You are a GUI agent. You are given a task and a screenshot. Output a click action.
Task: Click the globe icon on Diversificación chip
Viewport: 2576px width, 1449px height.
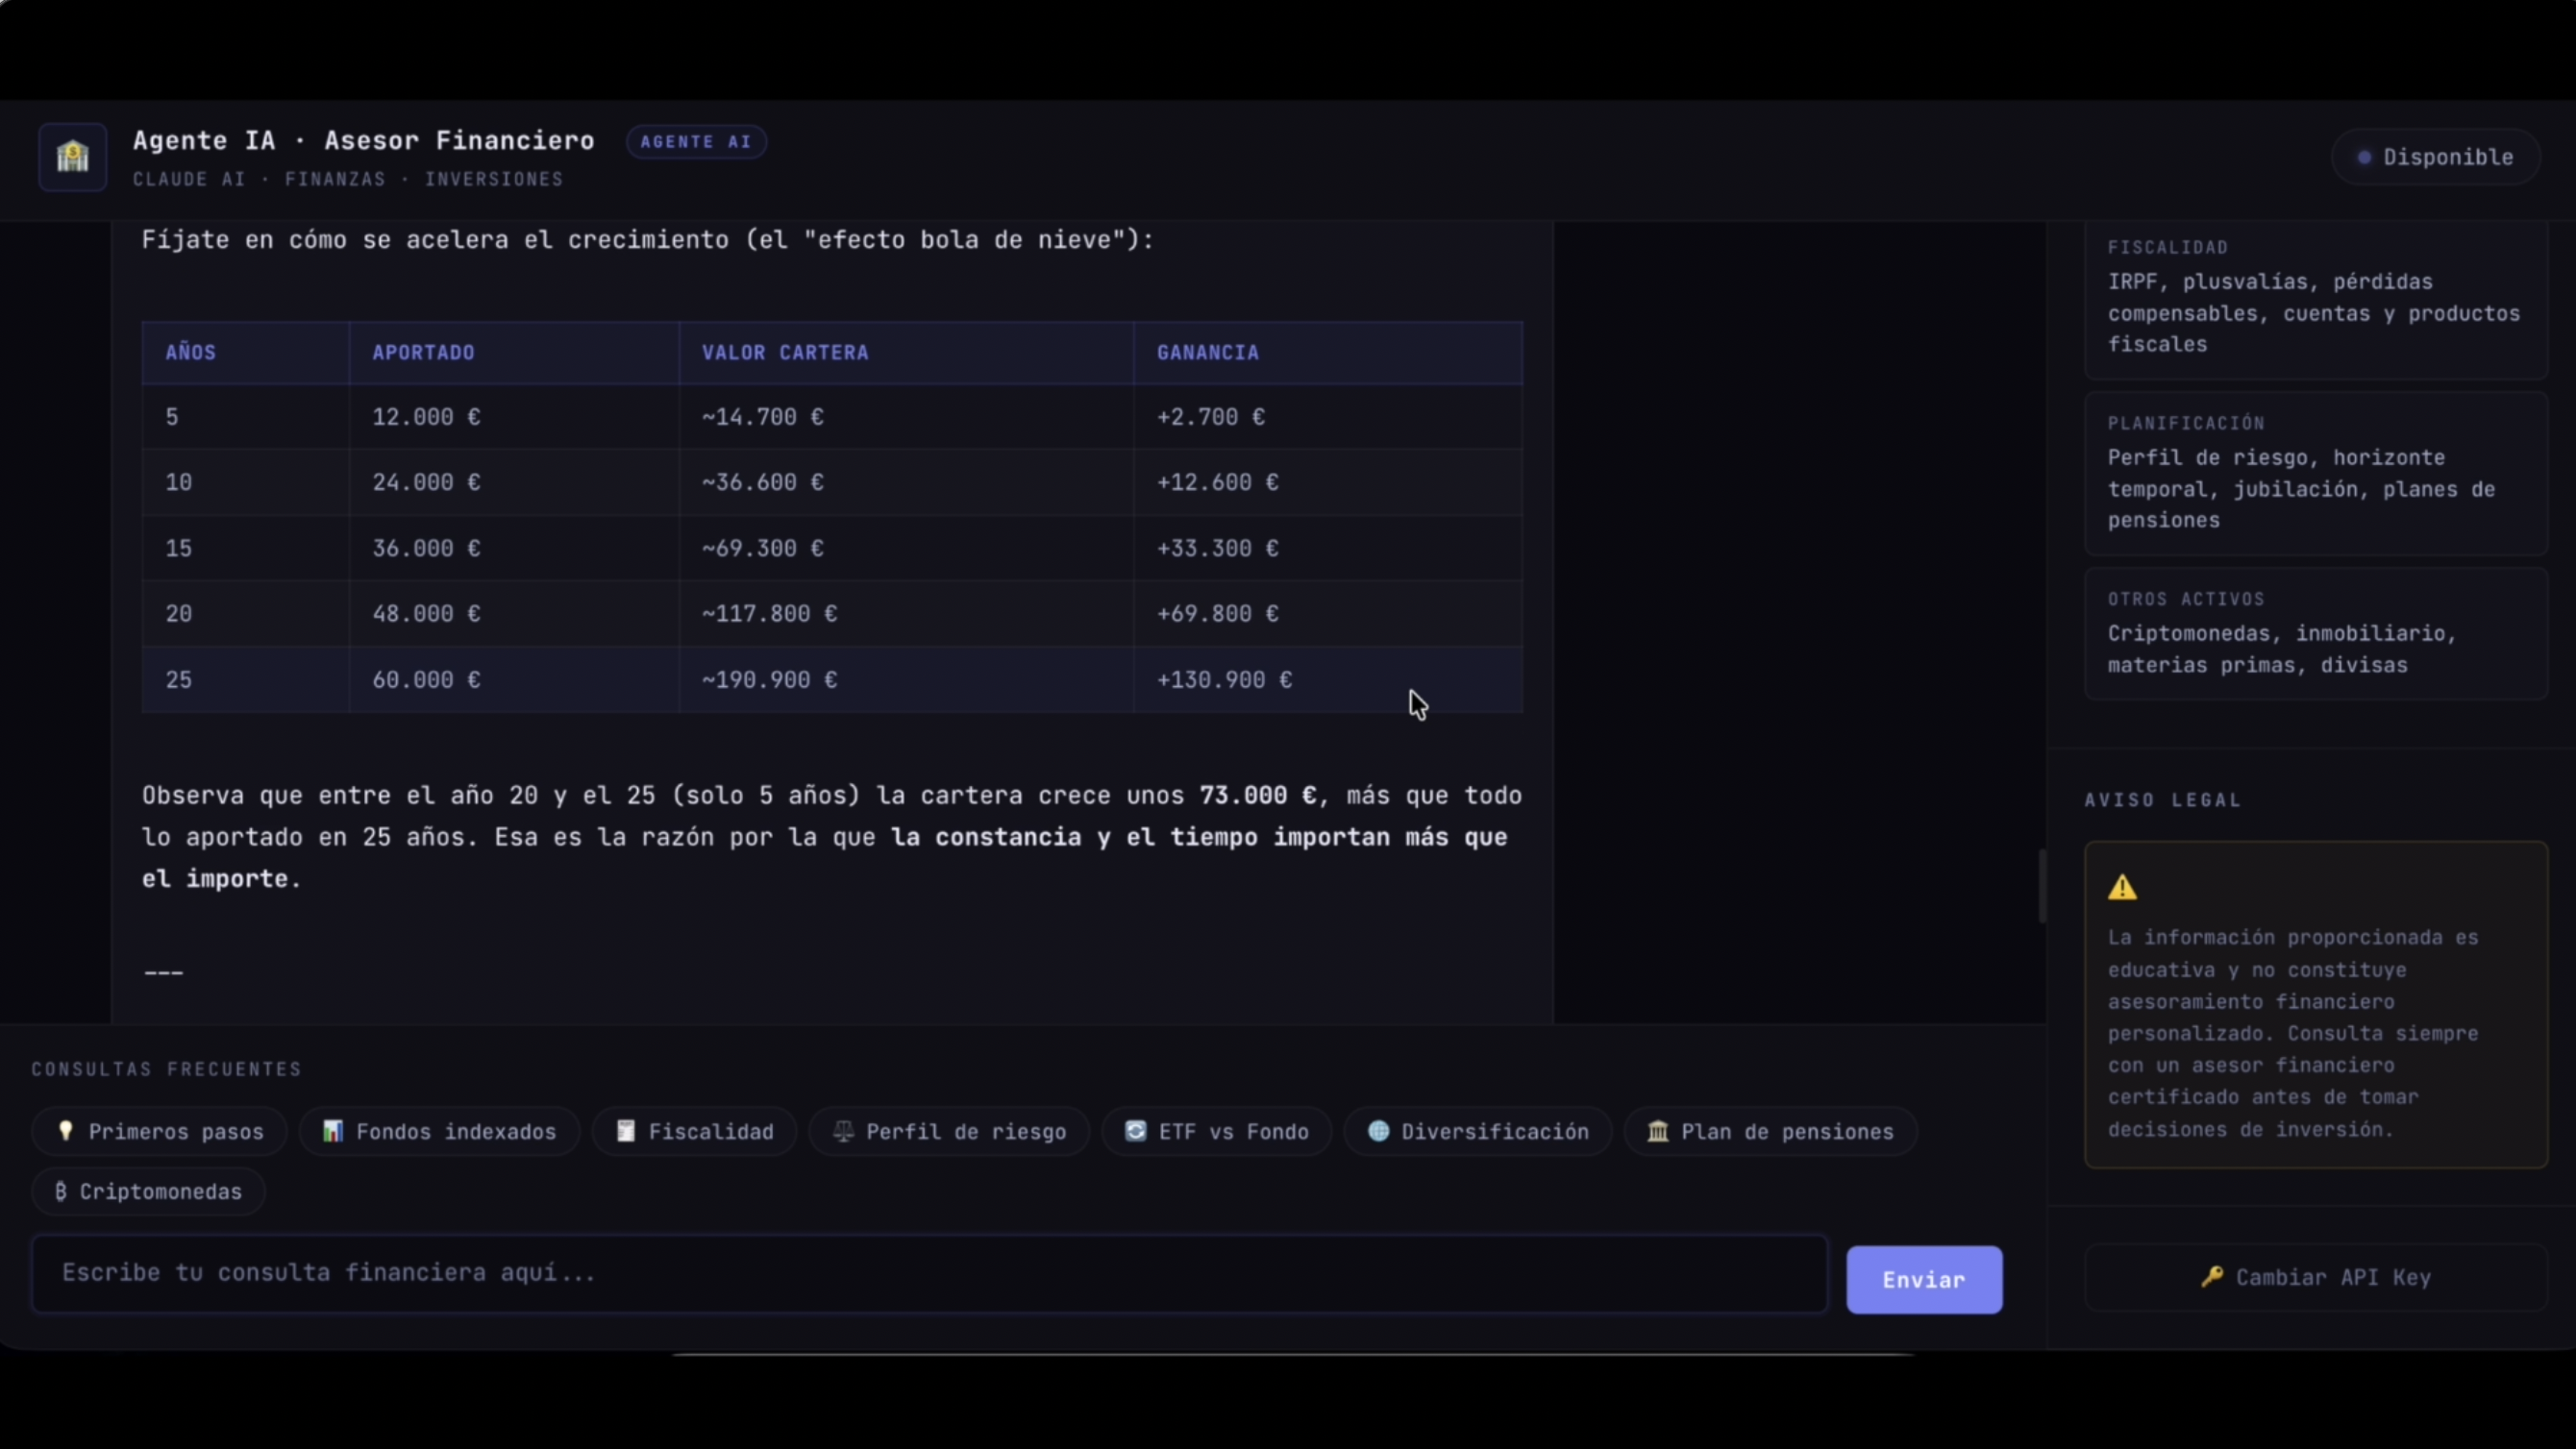click(x=1378, y=1131)
